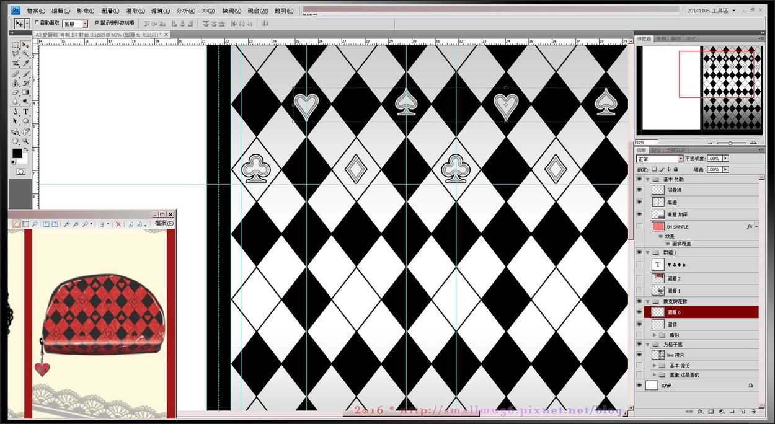The width and height of the screenshot is (775, 424).
Task: Click the Photoshop Ps logo icon
Action: tap(16, 11)
